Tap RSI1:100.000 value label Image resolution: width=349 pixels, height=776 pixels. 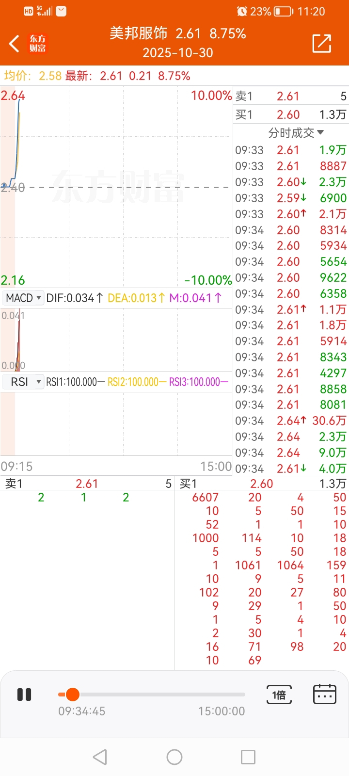(75, 382)
